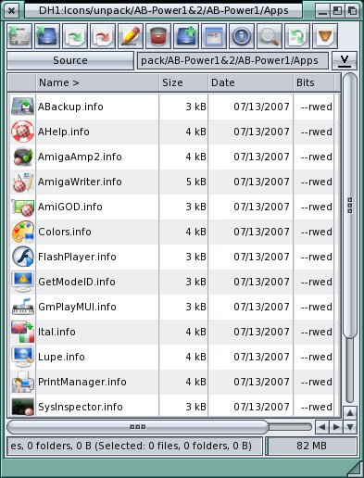This screenshot has height=478, width=364.
Task: Click the AmiGOD.info icon
Action: coord(22,207)
